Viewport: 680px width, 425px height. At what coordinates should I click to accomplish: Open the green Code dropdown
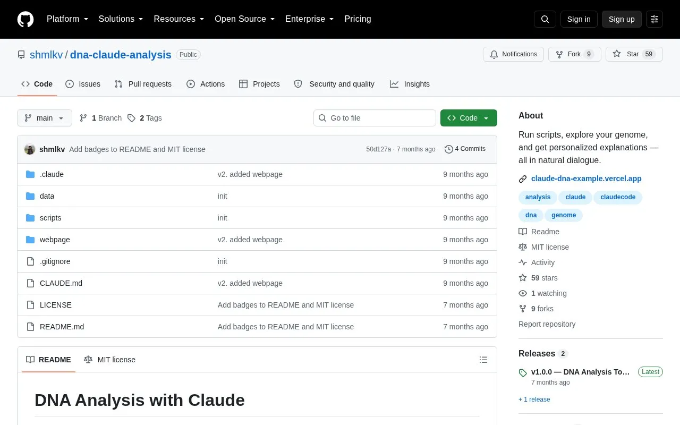469,118
